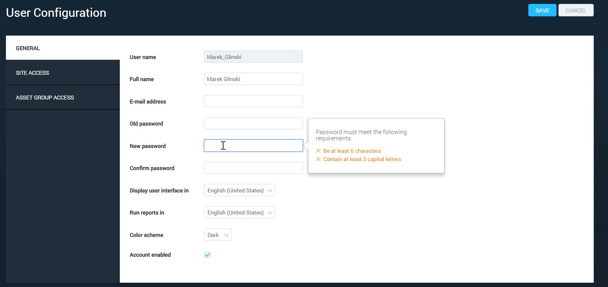Focus the Full name input box
This screenshot has width=608, height=287.
coord(253,79)
